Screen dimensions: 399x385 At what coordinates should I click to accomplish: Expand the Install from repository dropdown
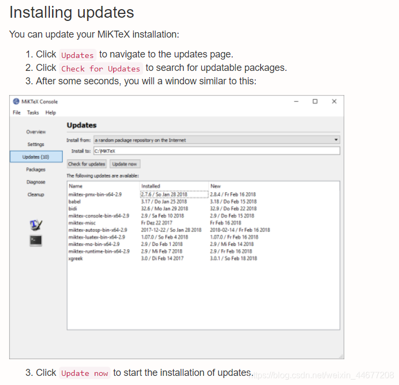(217, 140)
